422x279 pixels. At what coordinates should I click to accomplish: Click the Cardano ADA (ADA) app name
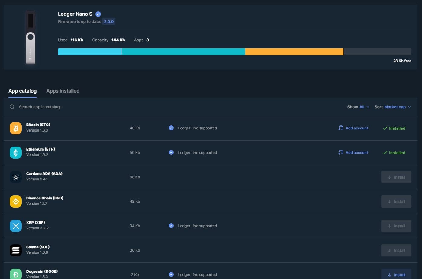(44, 173)
